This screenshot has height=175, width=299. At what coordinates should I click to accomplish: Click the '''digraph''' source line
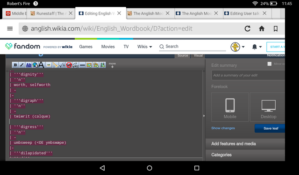point(28,100)
